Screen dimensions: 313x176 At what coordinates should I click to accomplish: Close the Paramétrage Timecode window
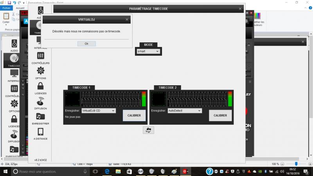click(240, 9)
